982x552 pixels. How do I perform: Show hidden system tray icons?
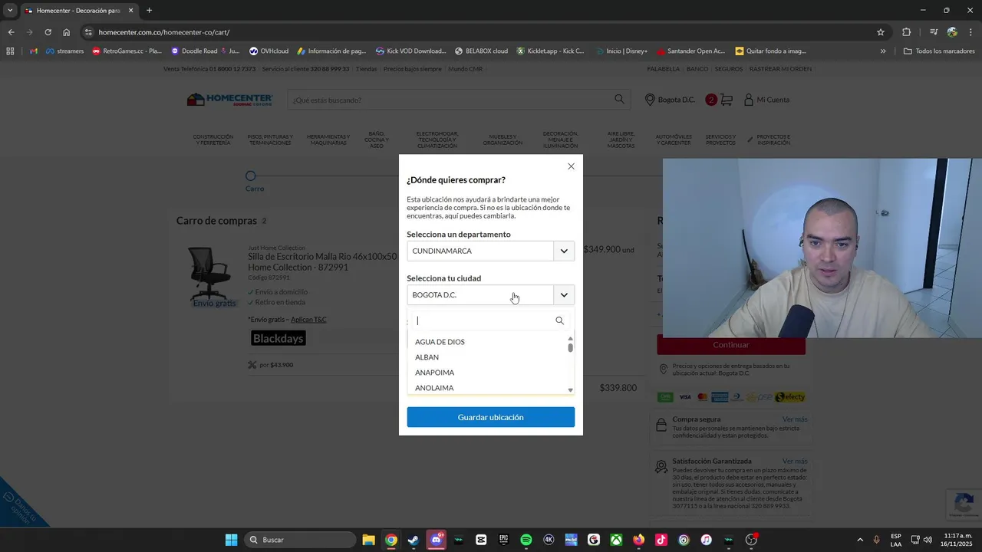[860, 540]
